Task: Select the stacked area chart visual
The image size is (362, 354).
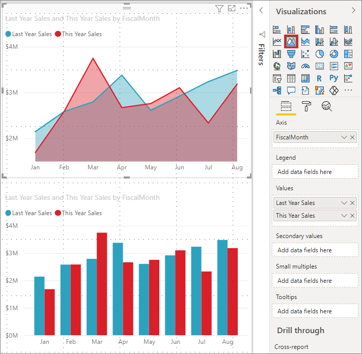Action: pos(305,42)
